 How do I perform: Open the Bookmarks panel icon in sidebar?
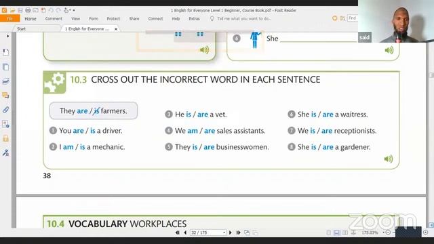coord(5,52)
